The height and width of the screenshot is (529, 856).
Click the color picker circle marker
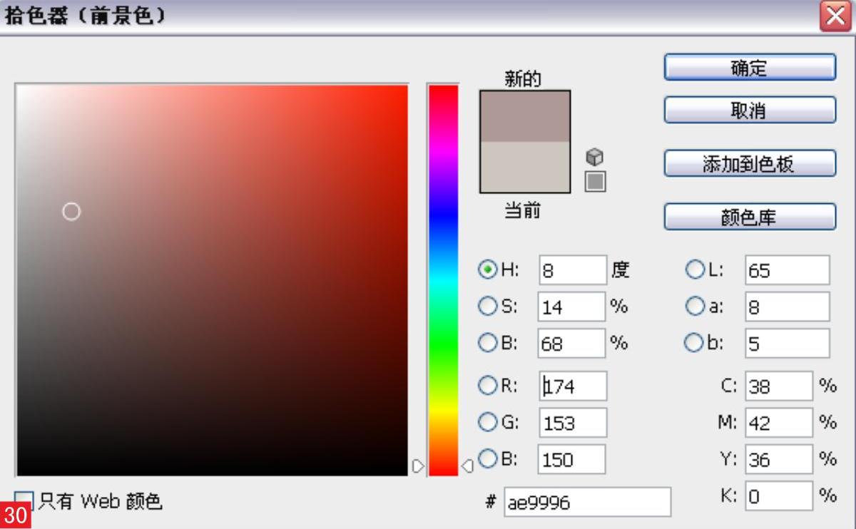coord(71,212)
